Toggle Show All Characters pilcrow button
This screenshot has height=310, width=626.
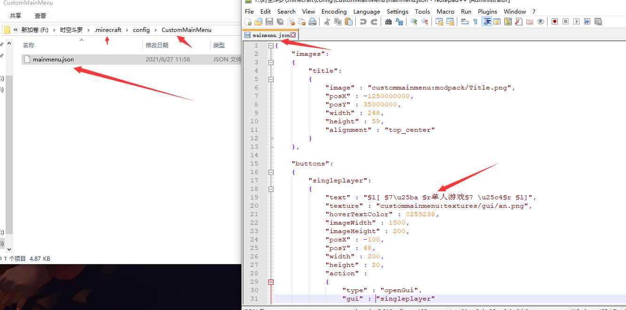[x=475, y=22]
